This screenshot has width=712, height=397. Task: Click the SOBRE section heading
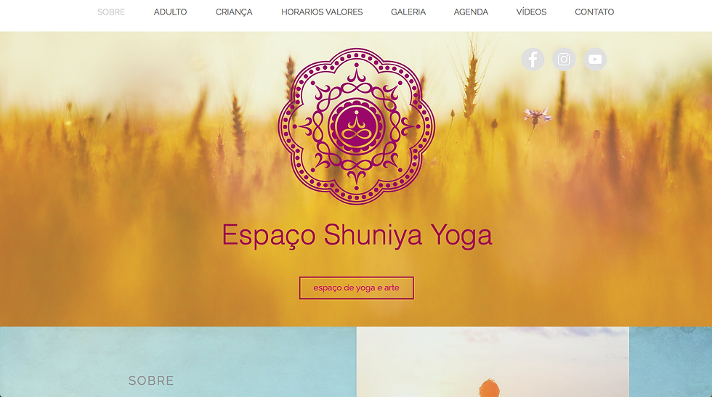point(151,380)
